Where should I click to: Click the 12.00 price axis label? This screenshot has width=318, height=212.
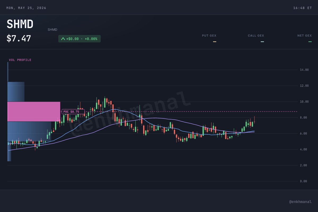304,86
